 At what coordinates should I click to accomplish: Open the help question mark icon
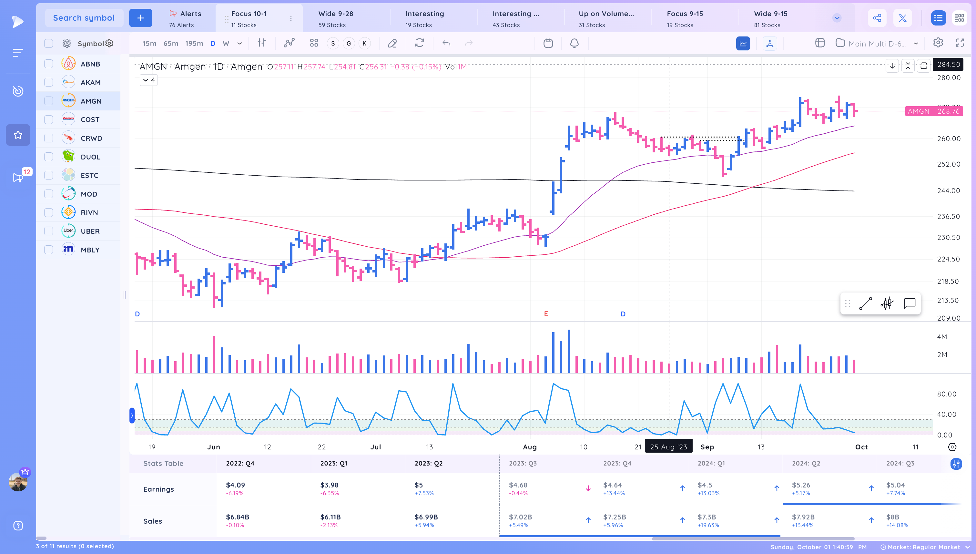18,526
